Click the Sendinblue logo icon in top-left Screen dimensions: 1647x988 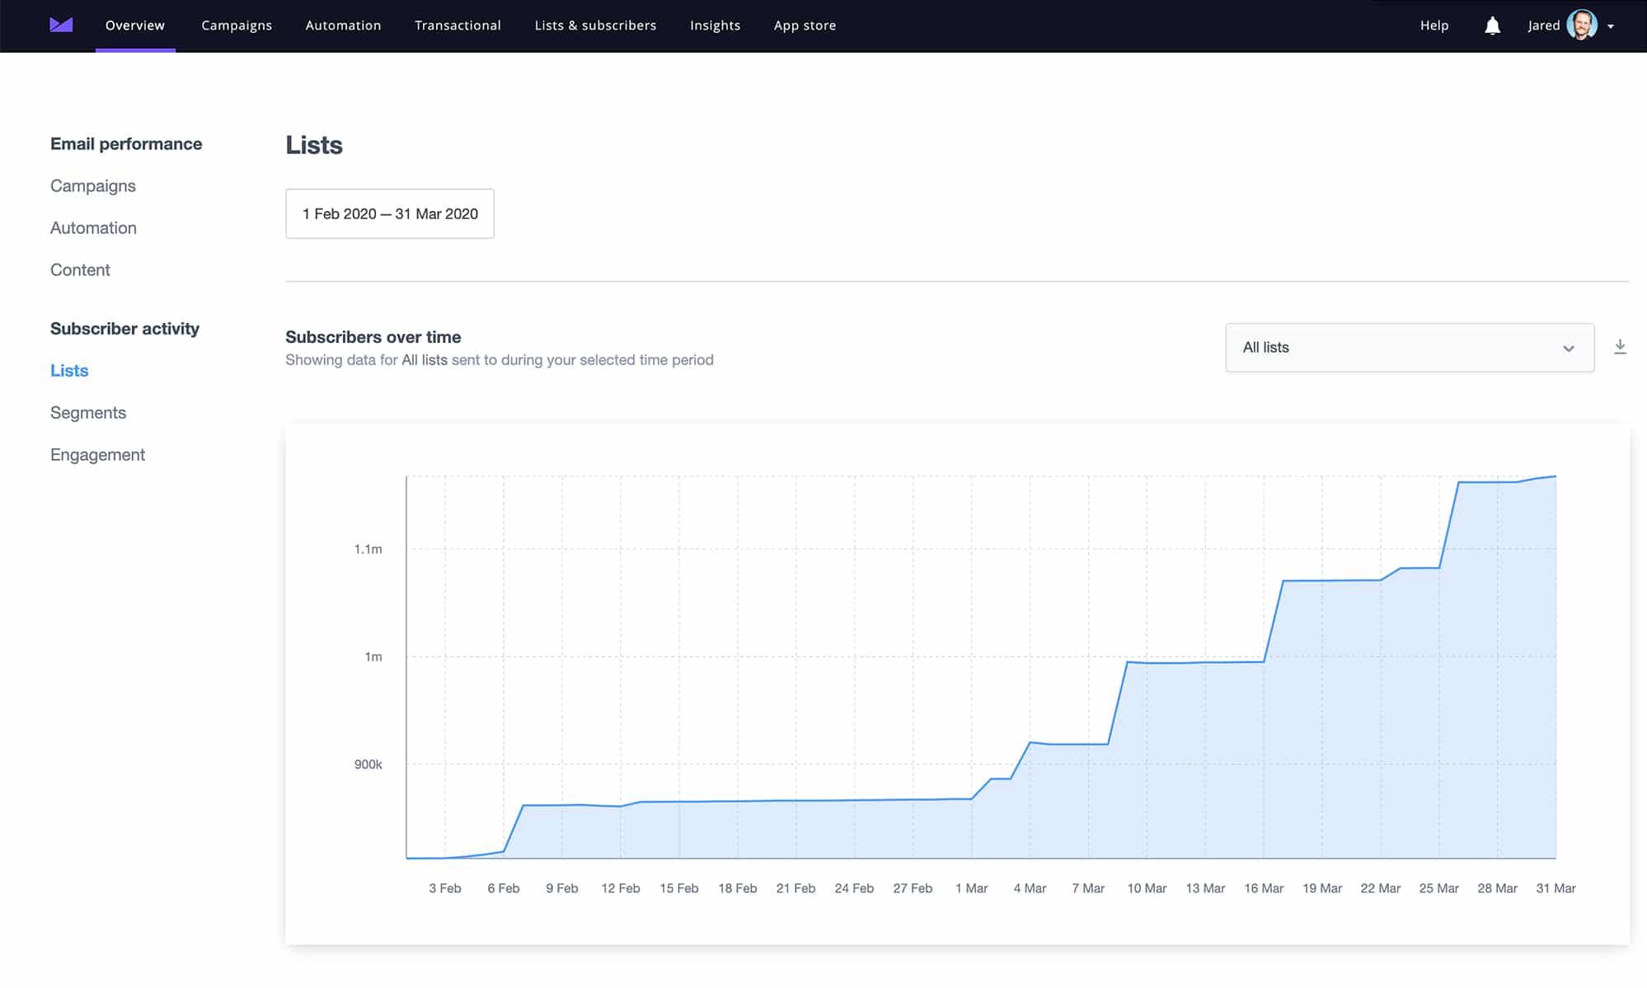[x=60, y=25]
